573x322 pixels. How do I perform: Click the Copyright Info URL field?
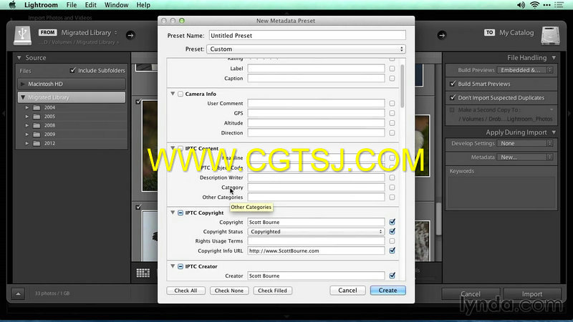click(316, 251)
